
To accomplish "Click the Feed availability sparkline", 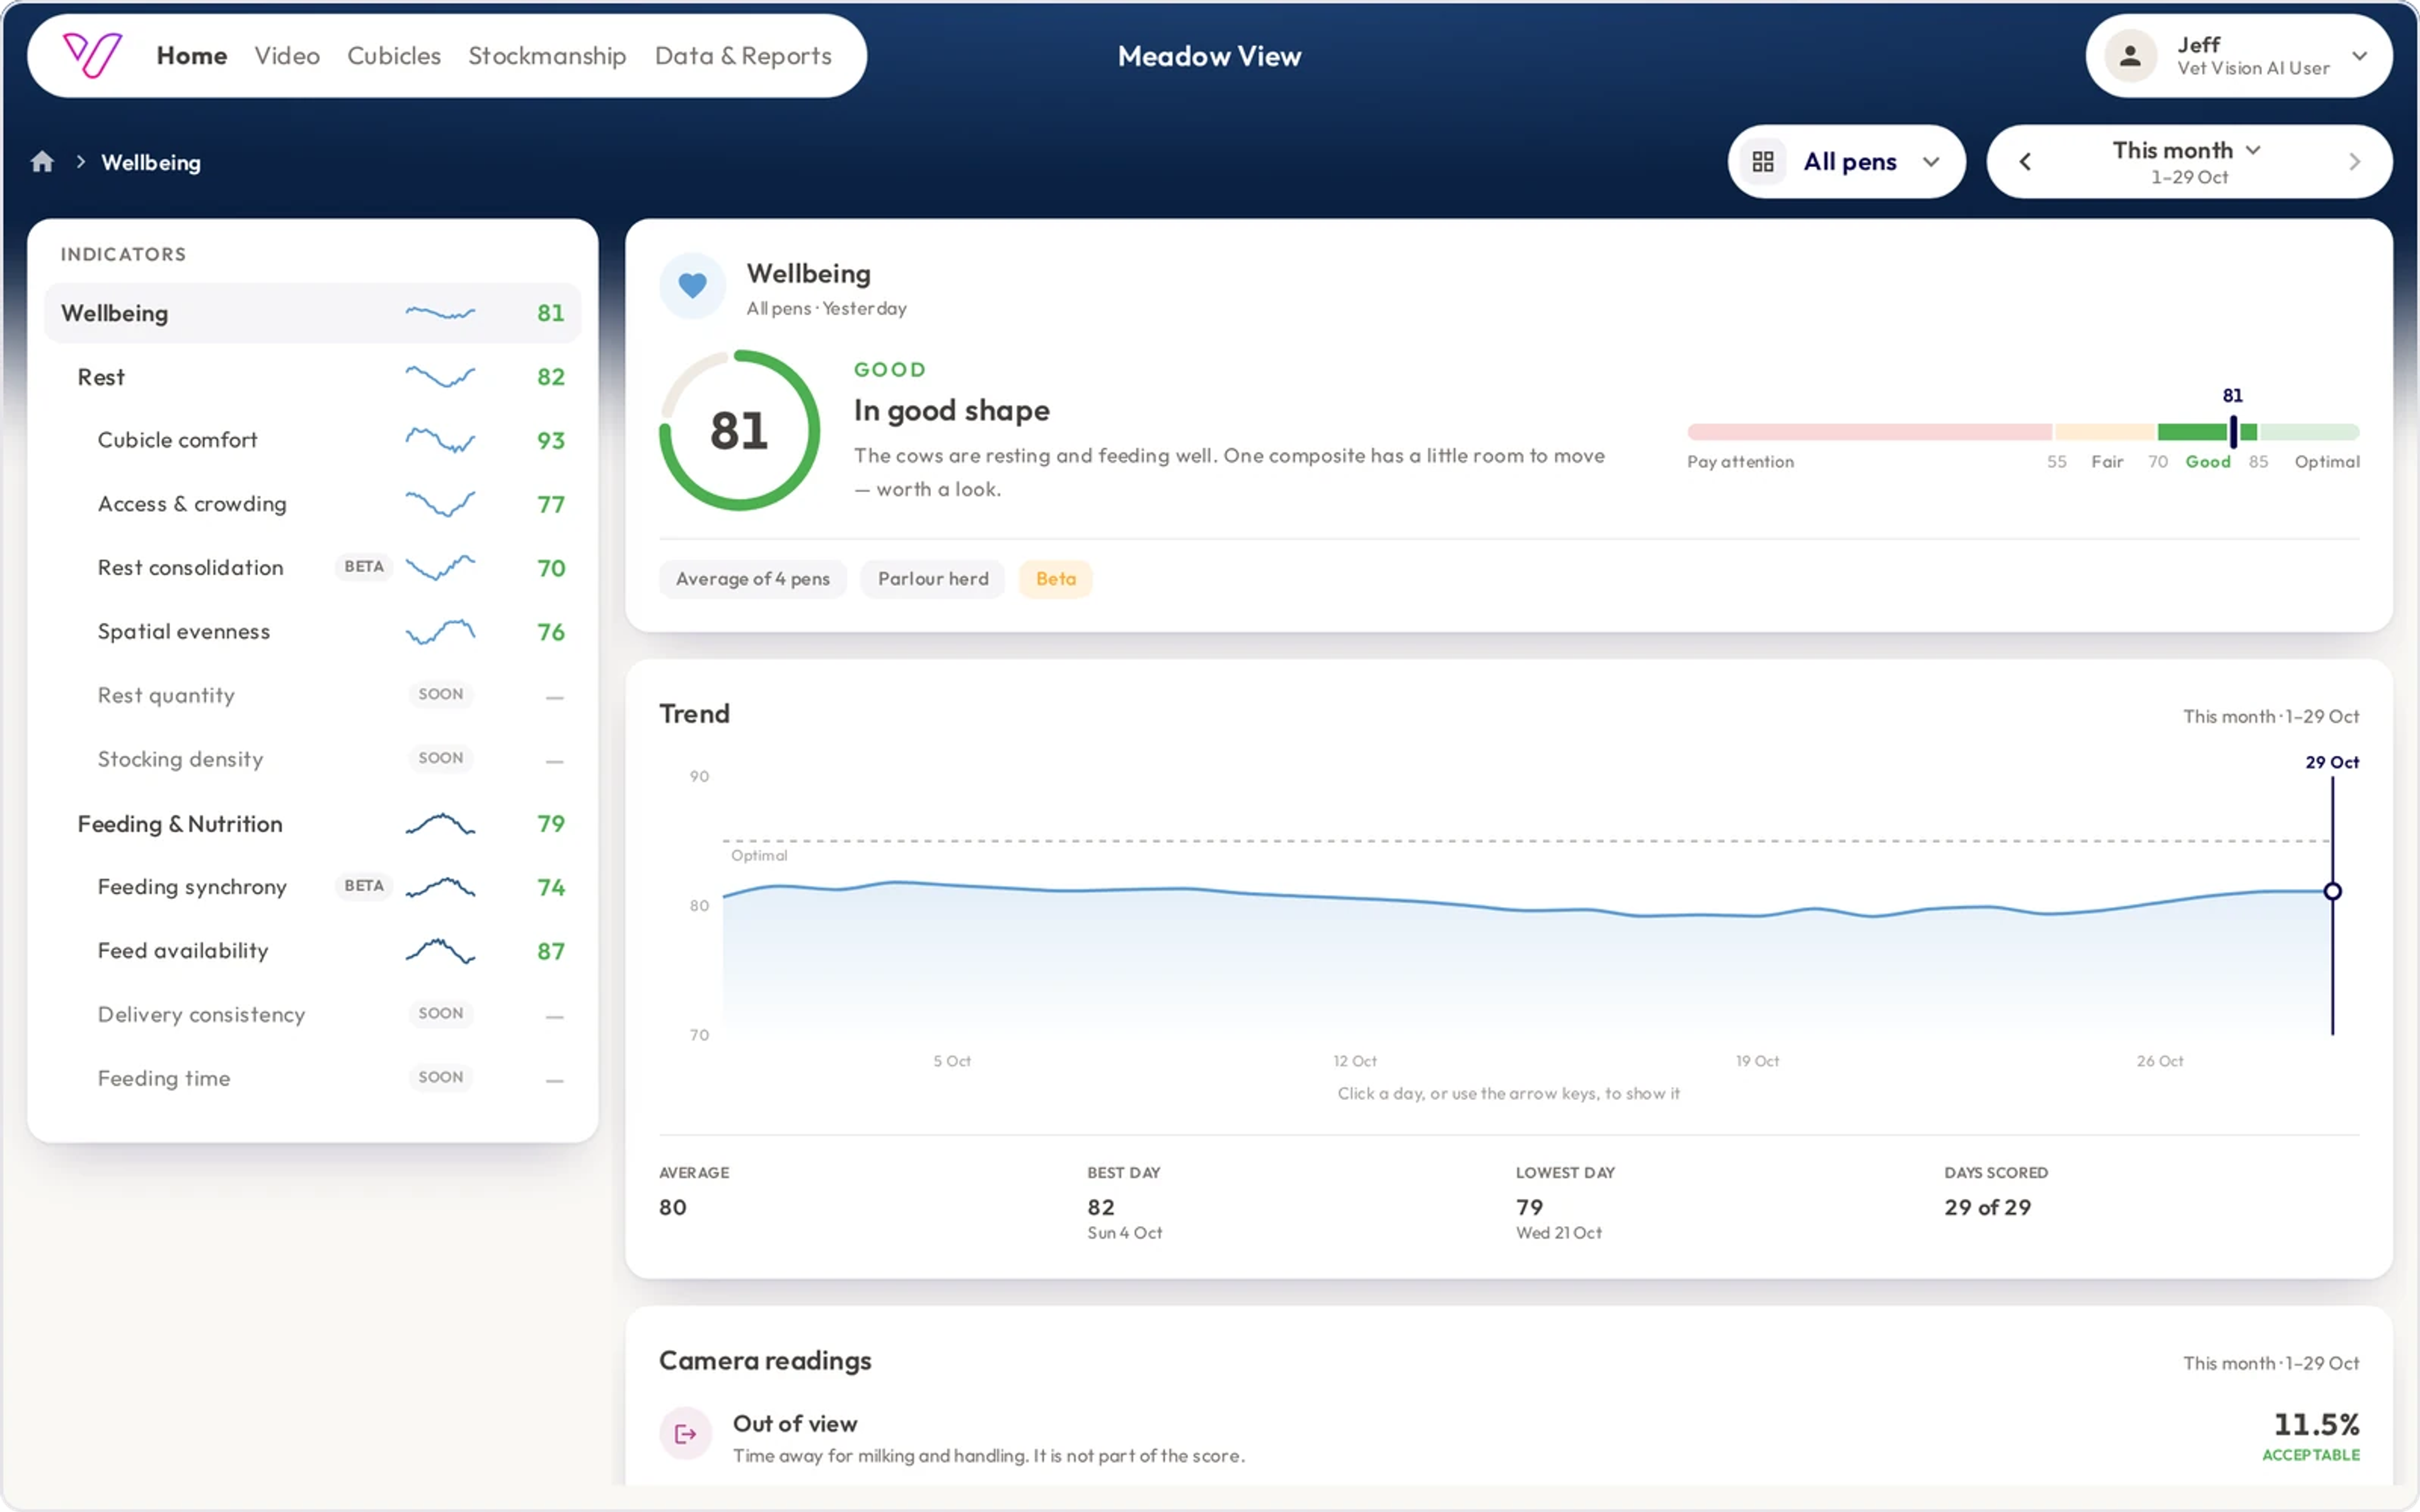I will pos(440,951).
